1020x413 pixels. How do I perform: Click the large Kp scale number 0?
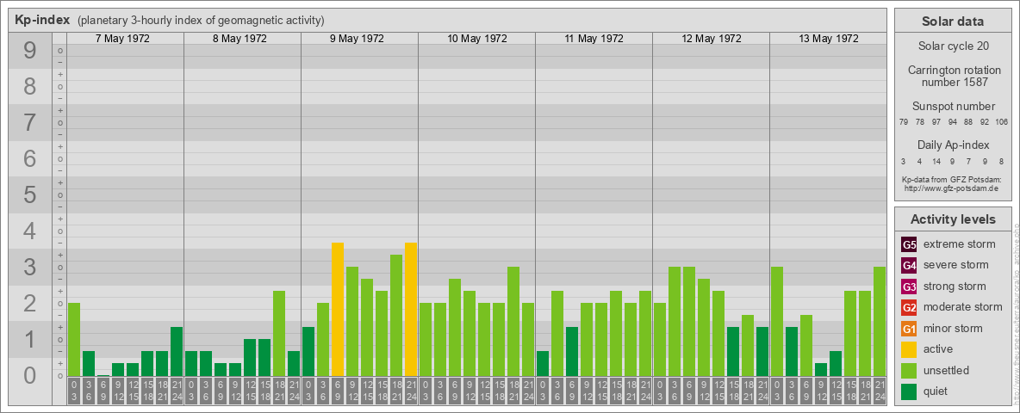click(30, 375)
